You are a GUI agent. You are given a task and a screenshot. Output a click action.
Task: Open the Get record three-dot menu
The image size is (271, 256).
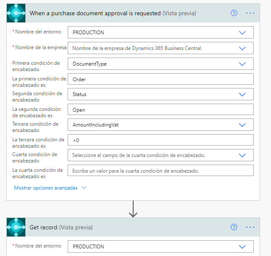point(250,227)
